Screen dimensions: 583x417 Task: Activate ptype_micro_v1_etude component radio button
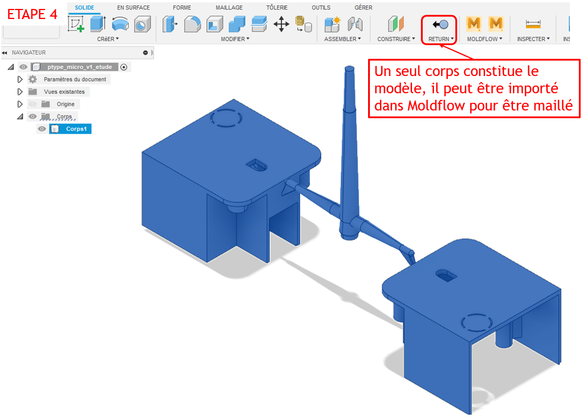tap(123, 67)
